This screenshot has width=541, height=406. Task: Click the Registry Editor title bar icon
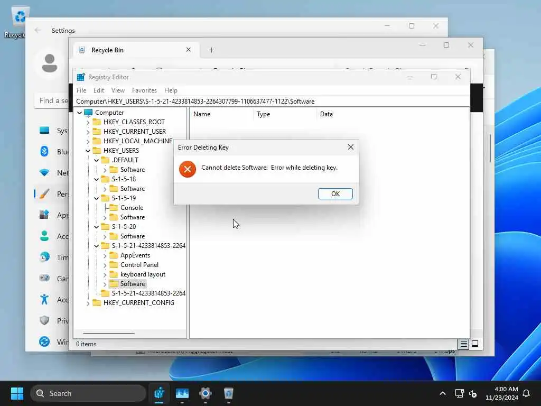[81, 77]
